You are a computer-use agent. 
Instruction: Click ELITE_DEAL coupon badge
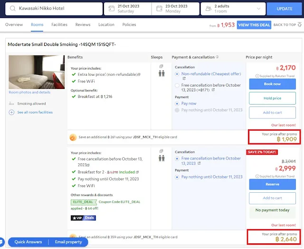click(84, 202)
